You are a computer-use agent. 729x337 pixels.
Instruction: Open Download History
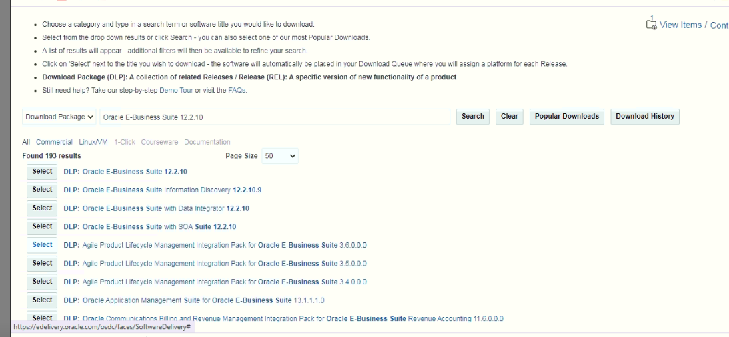click(645, 117)
